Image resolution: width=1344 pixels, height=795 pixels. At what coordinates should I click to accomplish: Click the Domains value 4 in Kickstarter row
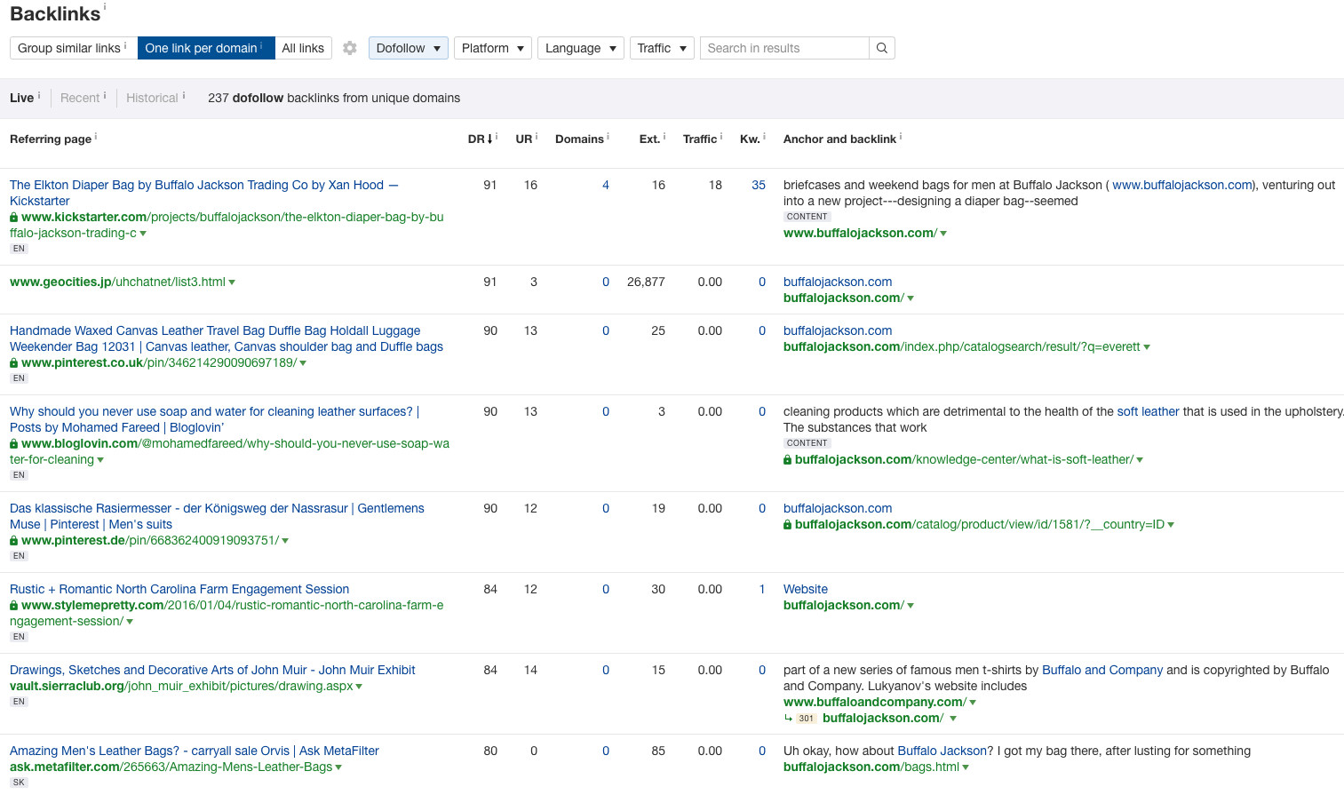606,185
